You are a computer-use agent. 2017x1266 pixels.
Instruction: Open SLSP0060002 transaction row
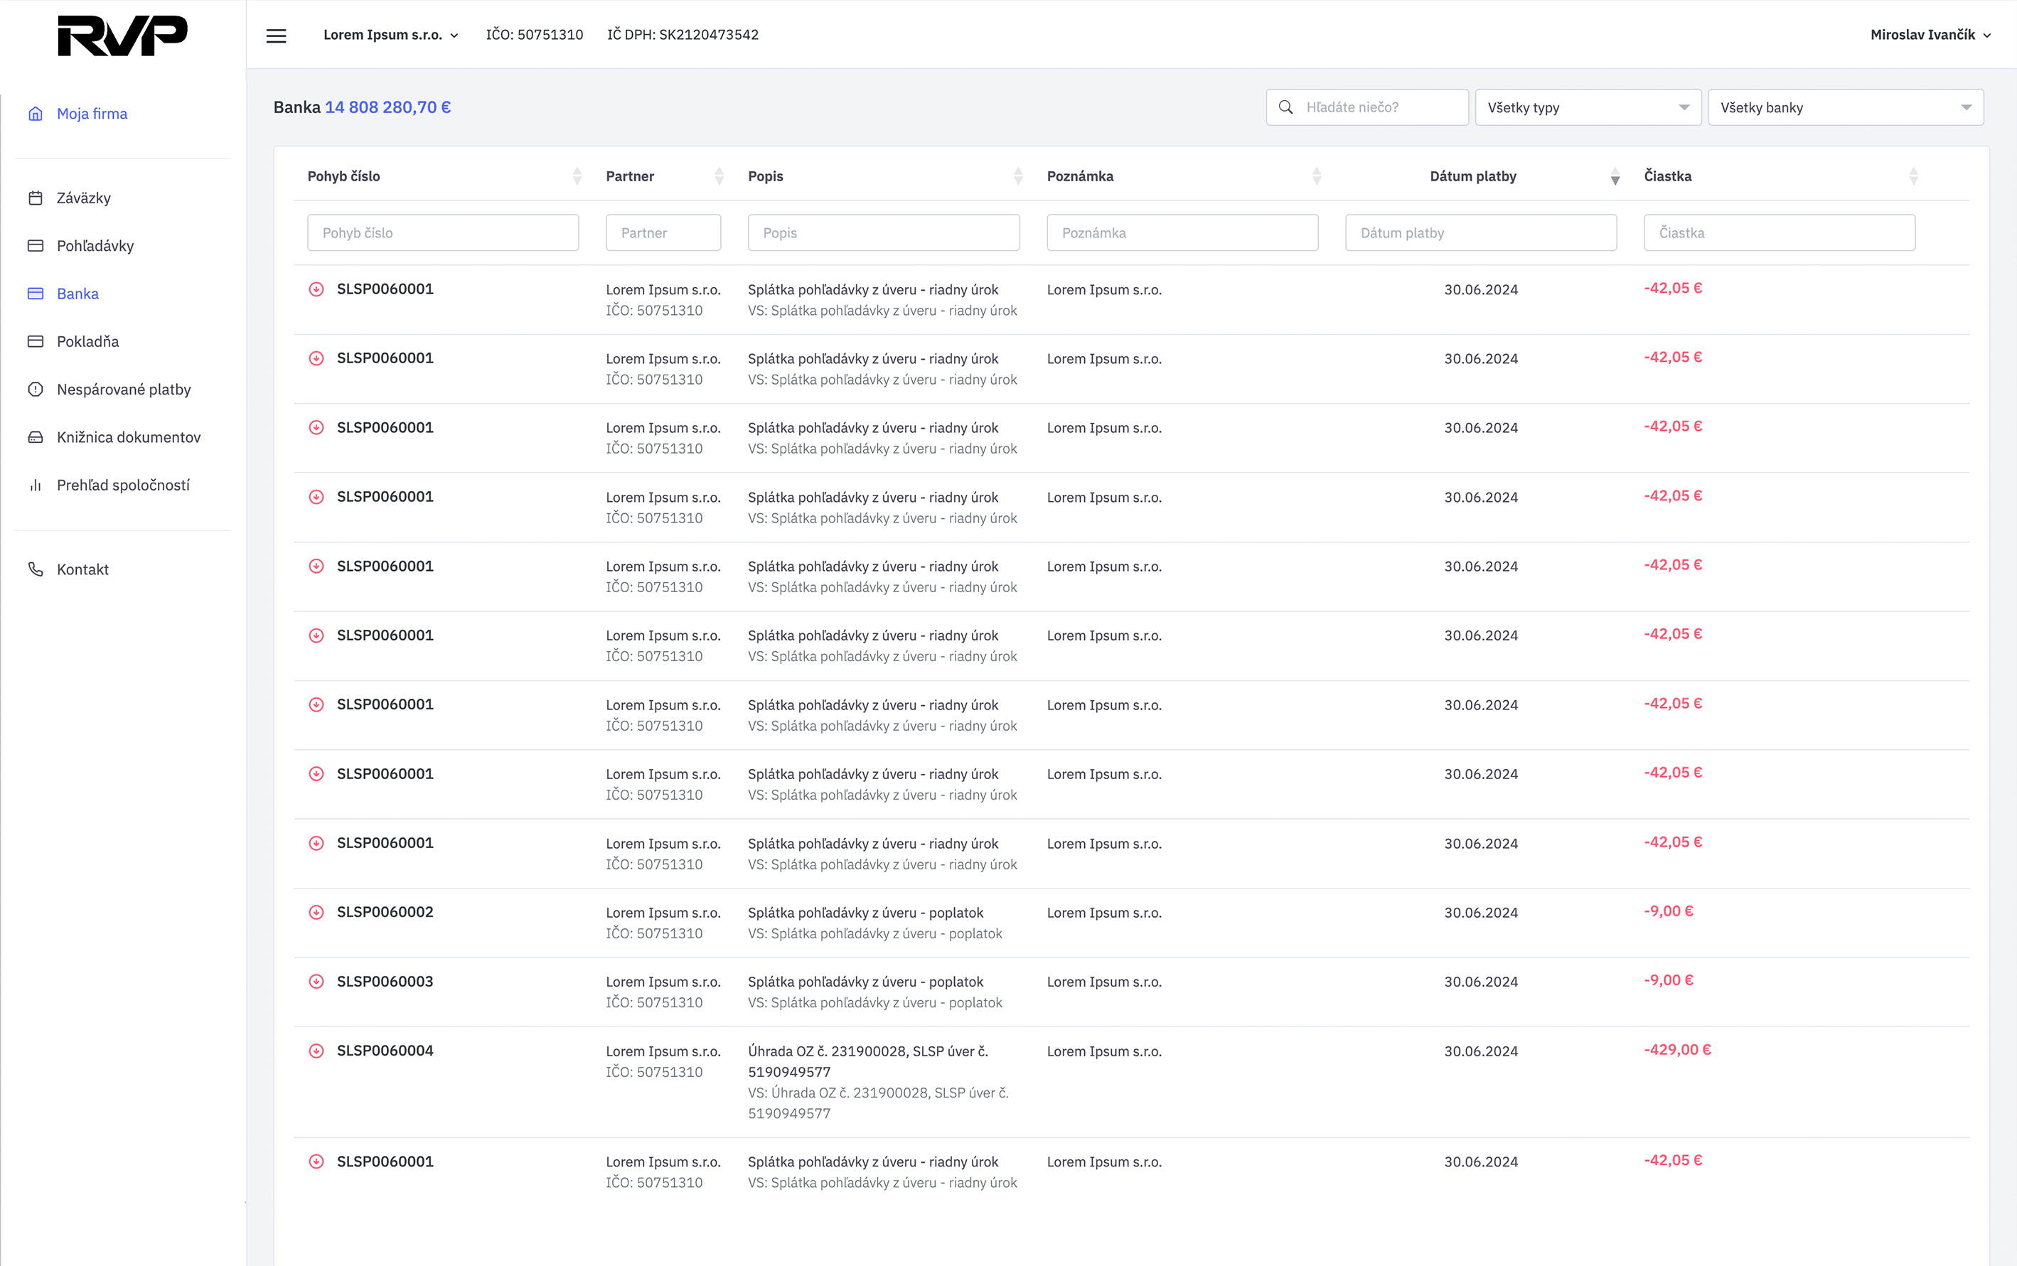(1131, 923)
